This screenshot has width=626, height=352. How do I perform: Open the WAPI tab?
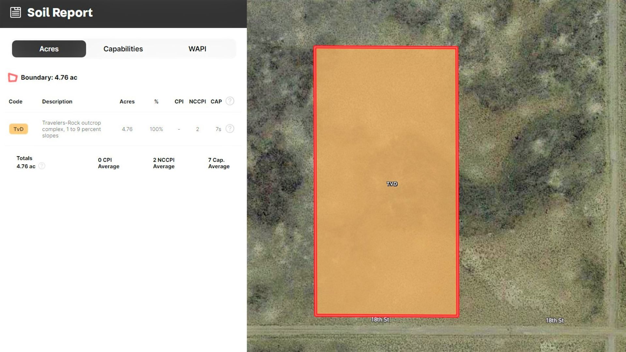point(197,49)
